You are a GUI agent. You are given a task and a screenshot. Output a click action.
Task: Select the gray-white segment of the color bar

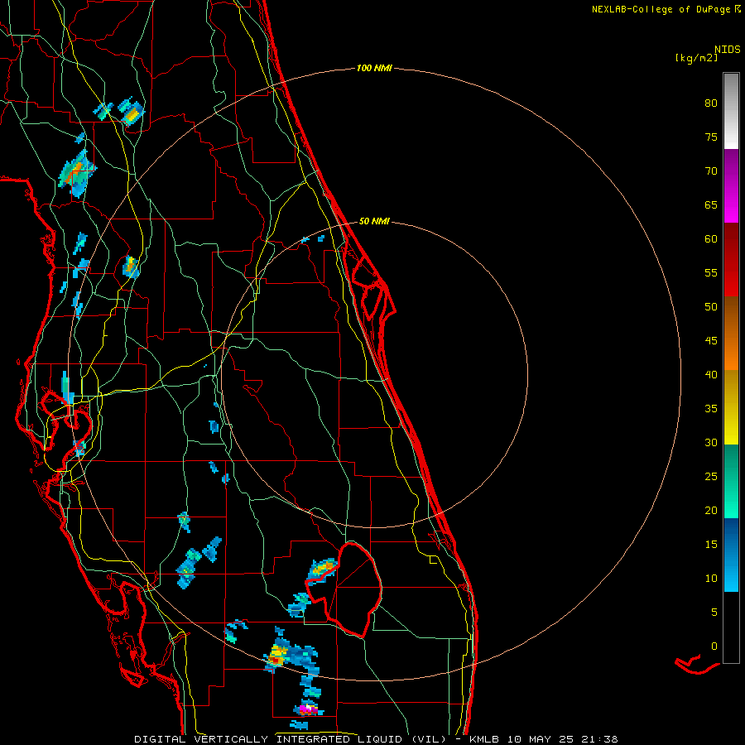[x=731, y=111]
